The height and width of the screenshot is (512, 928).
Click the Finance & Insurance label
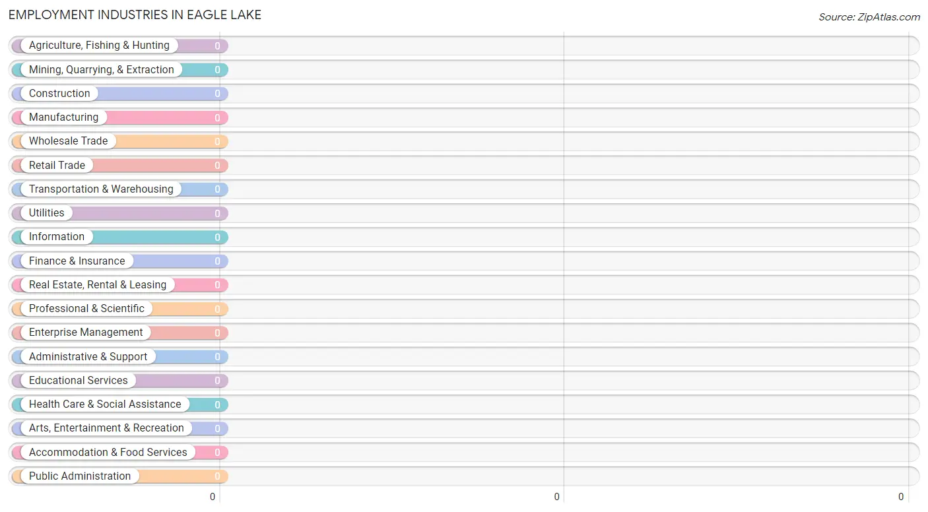tap(77, 261)
